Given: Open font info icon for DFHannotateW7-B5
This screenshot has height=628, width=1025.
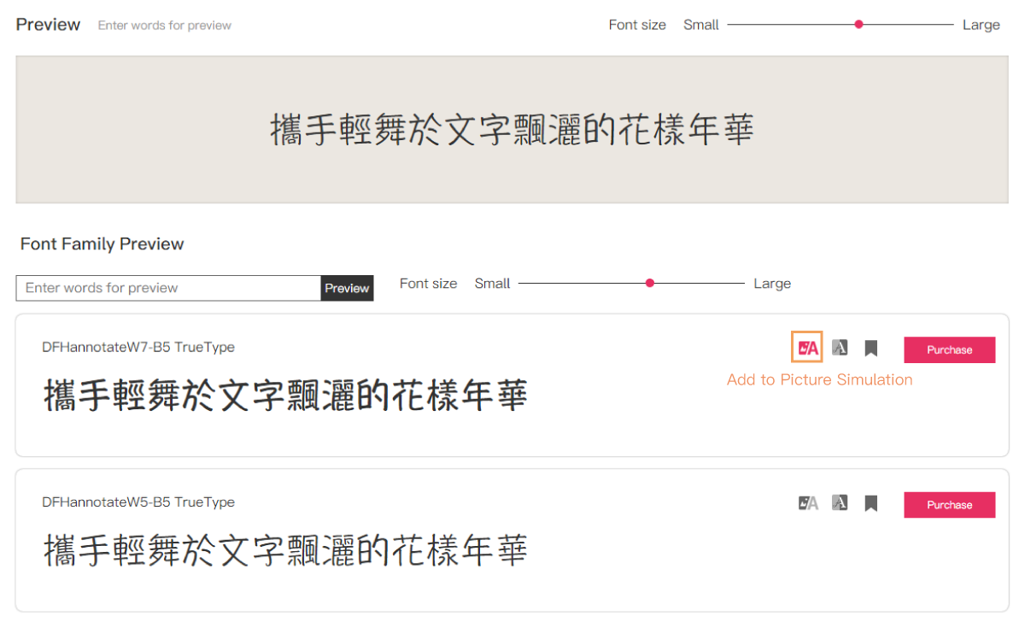Looking at the screenshot, I should pyautogui.click(x=840, y=348).
